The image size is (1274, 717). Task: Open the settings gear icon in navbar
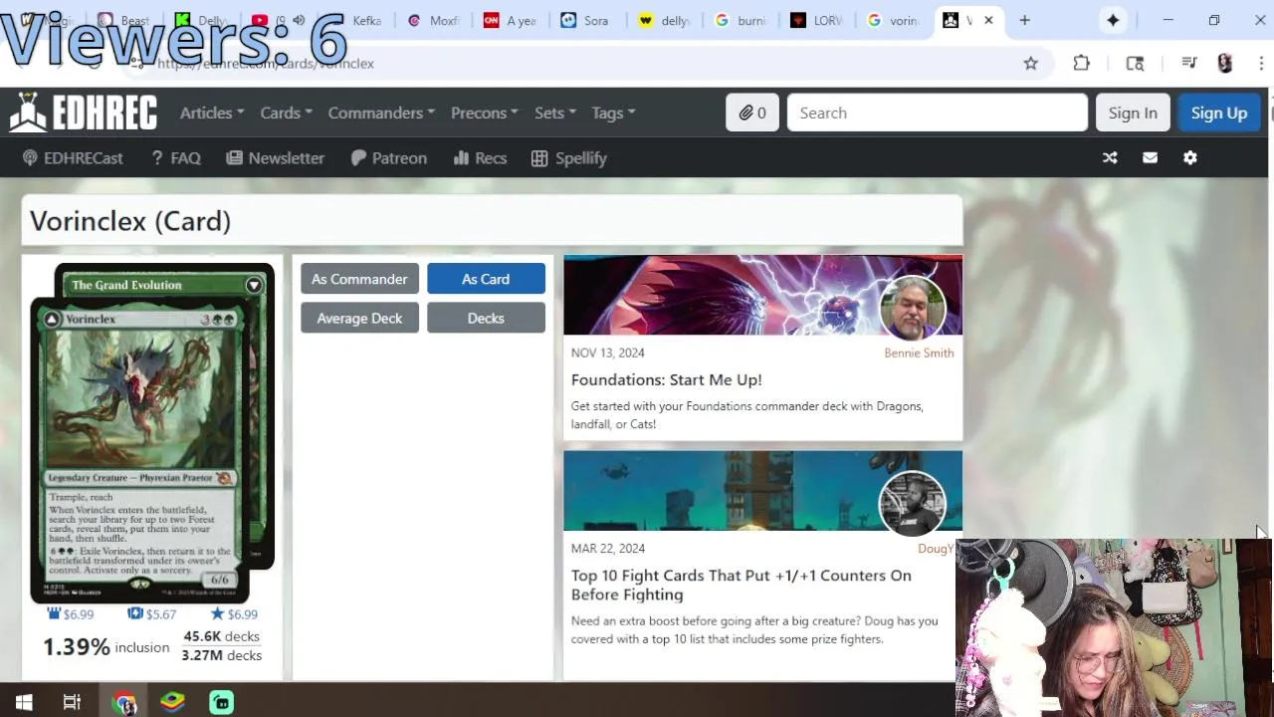pyautogui.click(x=1190, y=157)
